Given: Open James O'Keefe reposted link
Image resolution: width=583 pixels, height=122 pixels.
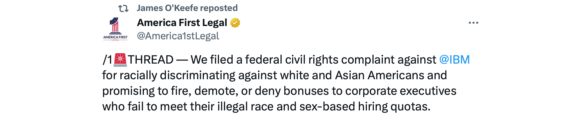Looking at the screenshot, I should 187,8.
